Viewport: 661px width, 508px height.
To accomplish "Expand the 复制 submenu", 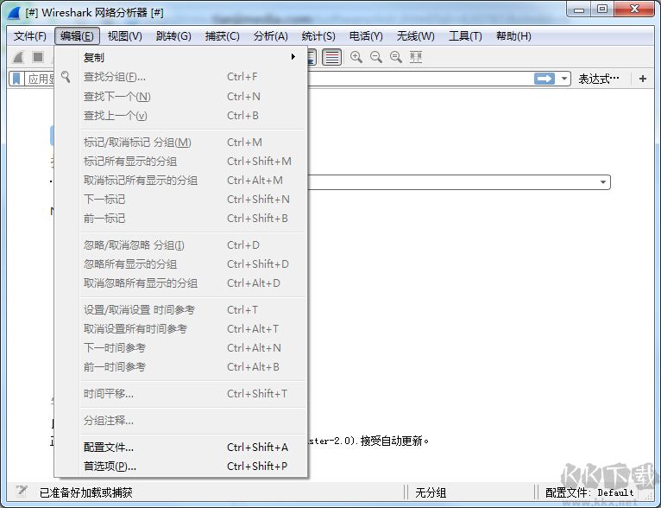I will 193,57.
